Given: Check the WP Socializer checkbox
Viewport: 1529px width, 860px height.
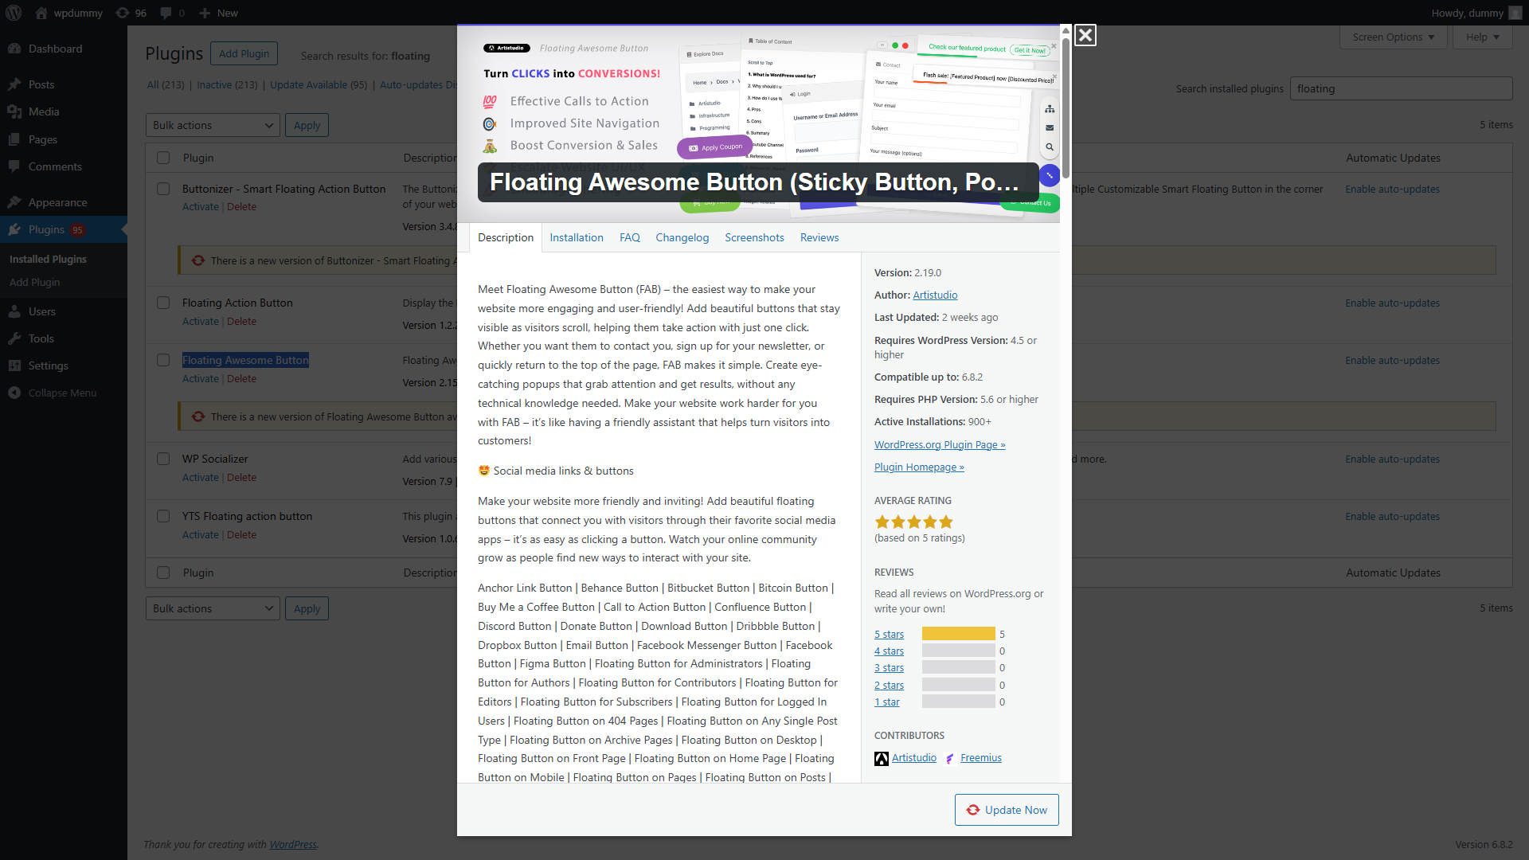Looking at the screenshot, I should [x=163, y=459].
